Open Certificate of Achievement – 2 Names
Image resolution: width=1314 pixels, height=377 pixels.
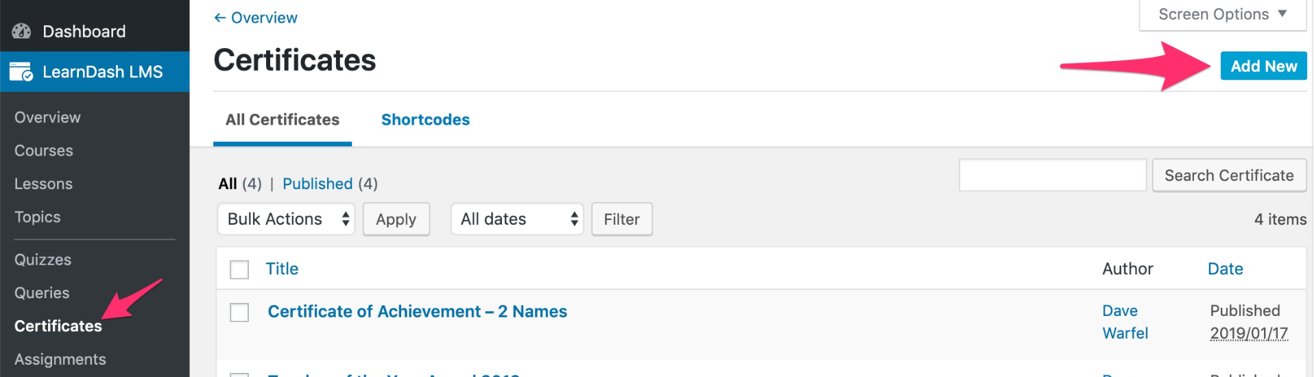pyautogui.click(x=417, y=312)
